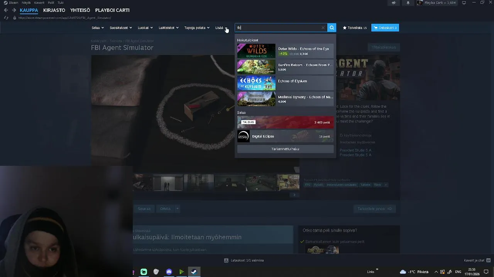
Task: Go forward with the right arrow
Action: pos(14,10)
